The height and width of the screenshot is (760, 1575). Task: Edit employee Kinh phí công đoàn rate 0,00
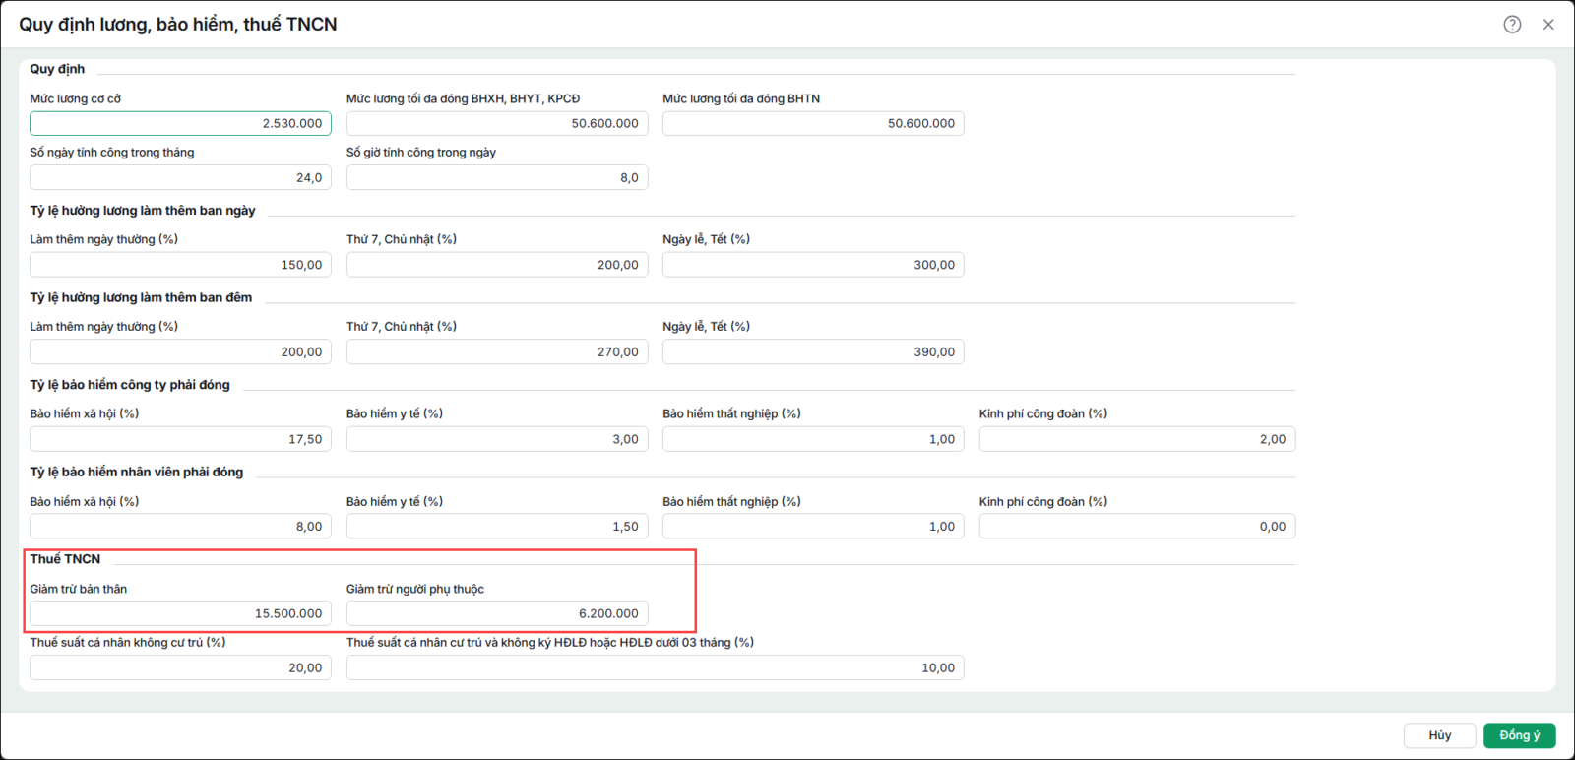coord(1137,526)
